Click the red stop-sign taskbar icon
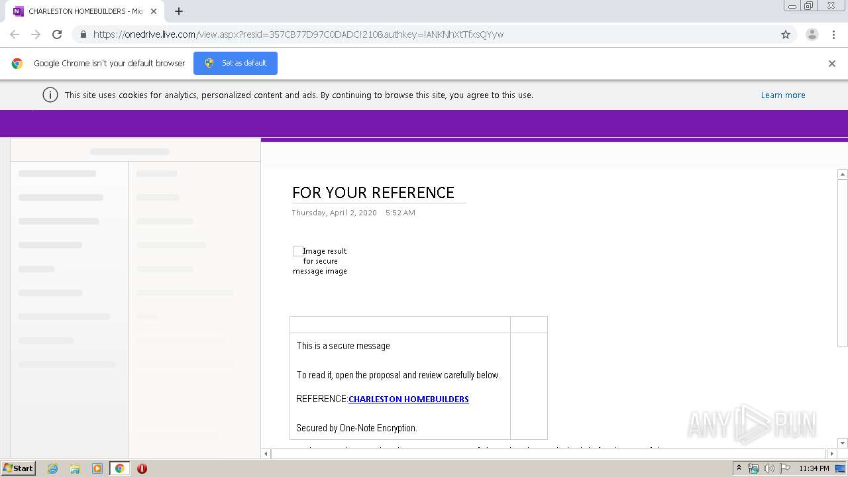Image resolution: width=848 pixels, height=477 pixels. point(142,468)
